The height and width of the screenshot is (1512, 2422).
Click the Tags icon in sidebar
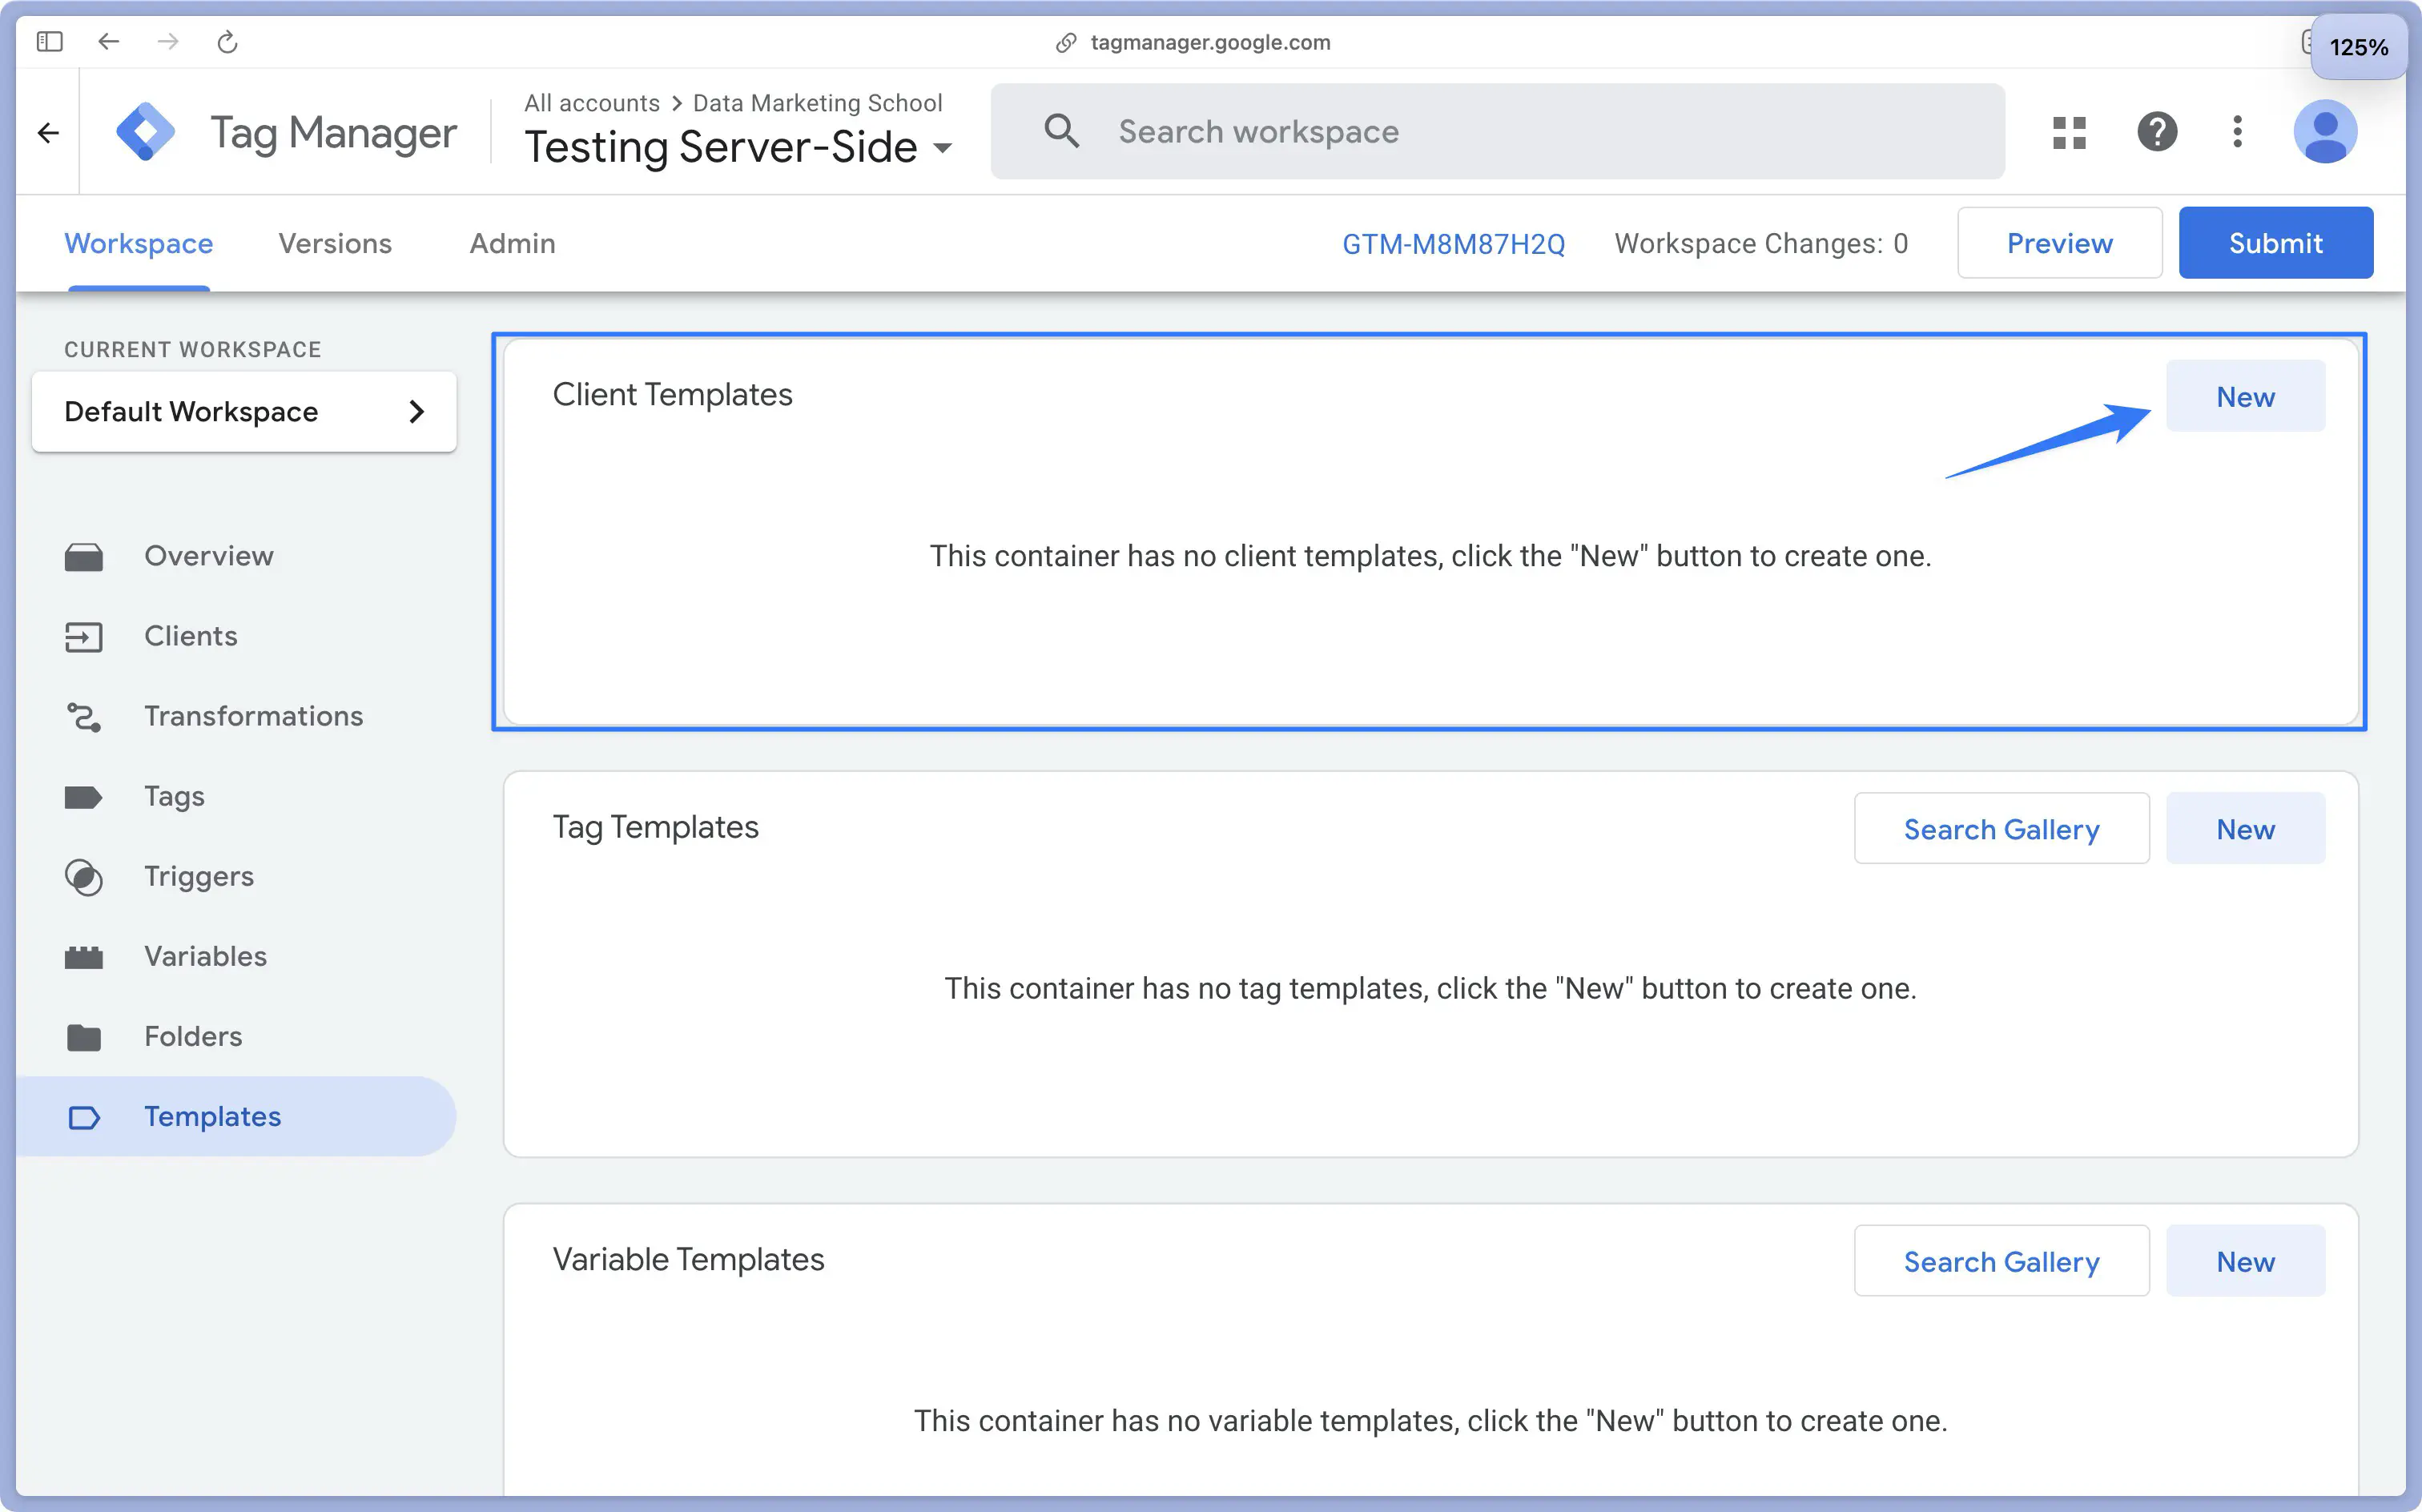pyautogui.click(x=86, y=796)
